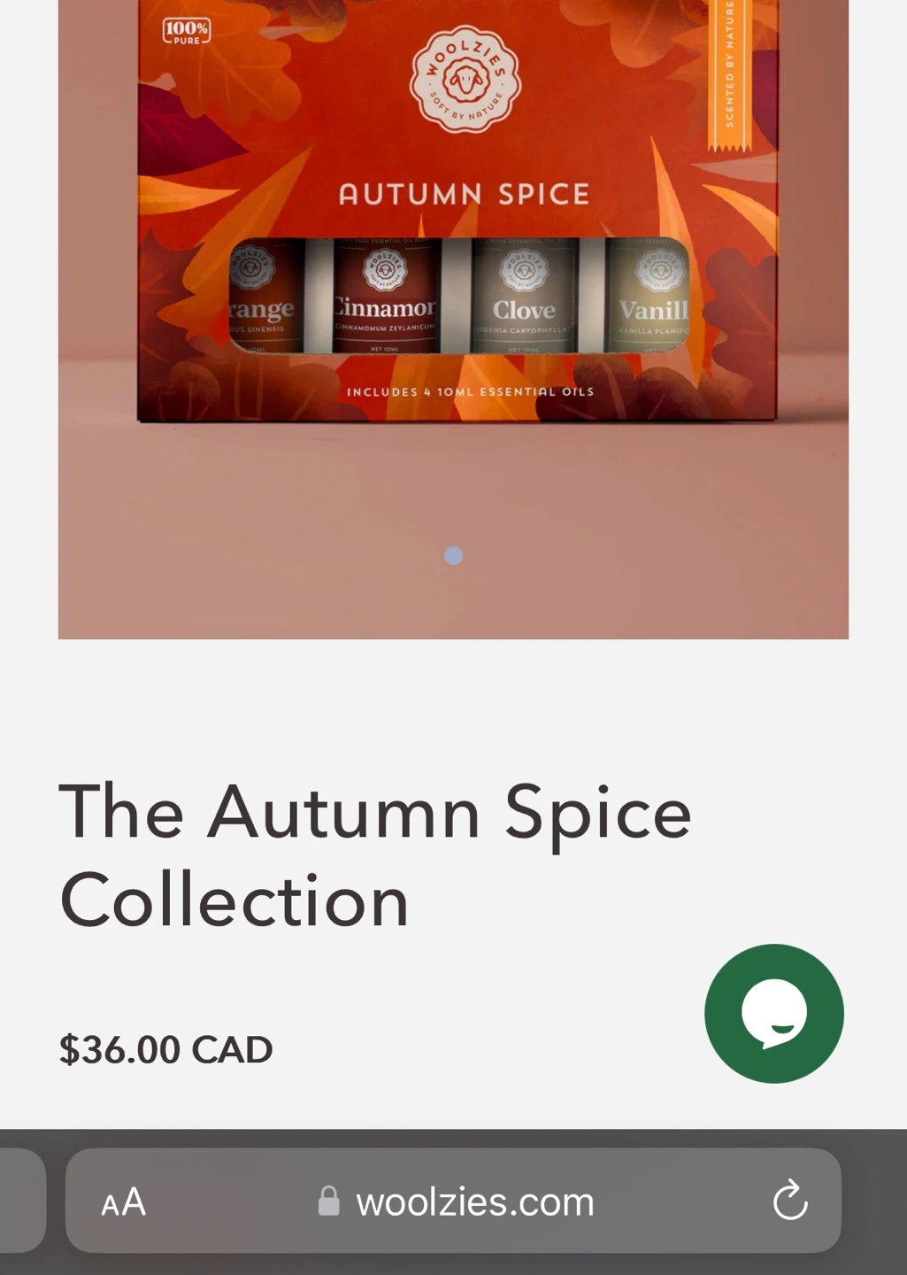Click the Woolzies sheep logo on box
The height and width of the screenshot is (1275, 907).
point(465,80)
